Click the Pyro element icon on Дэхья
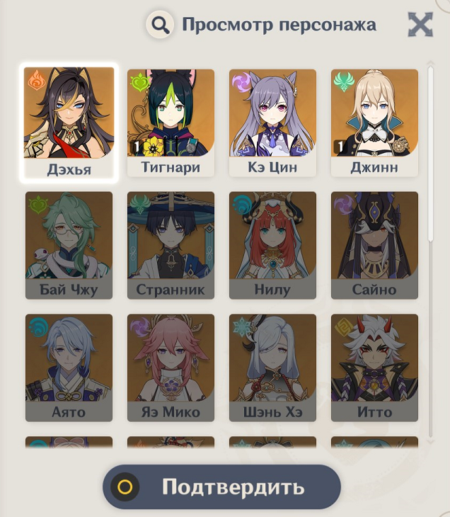 (37, 80)
